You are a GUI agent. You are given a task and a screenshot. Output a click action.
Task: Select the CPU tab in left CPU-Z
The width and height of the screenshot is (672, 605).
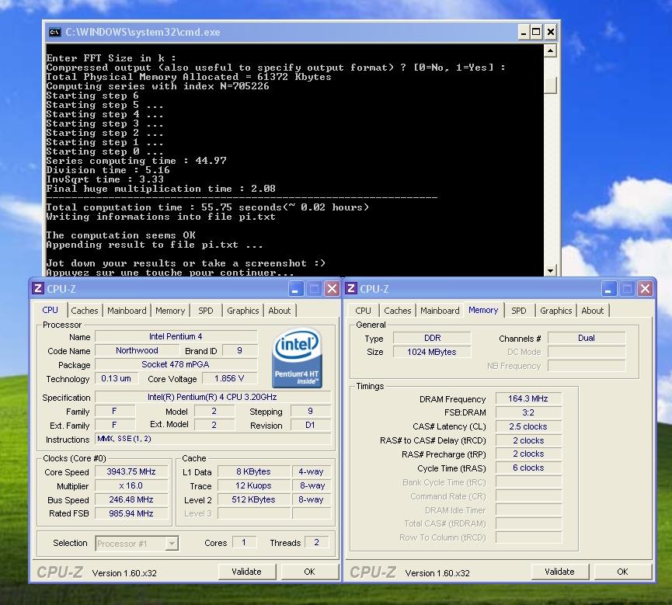(x=50, y=310)
